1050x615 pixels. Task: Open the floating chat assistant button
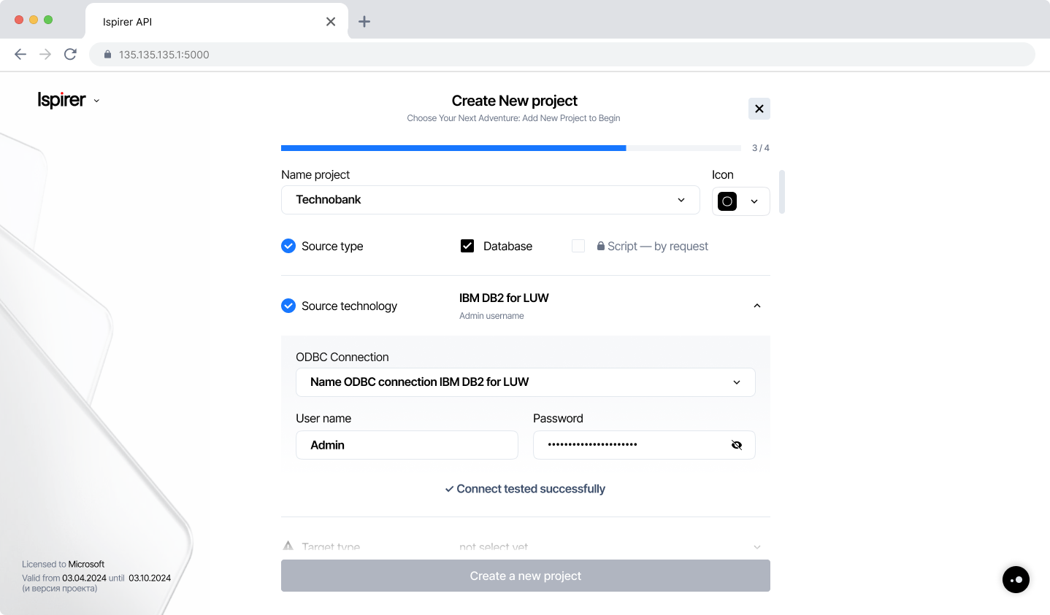point(1016,580)
